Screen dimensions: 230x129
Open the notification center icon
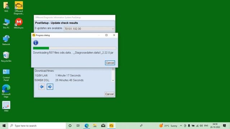224,126
